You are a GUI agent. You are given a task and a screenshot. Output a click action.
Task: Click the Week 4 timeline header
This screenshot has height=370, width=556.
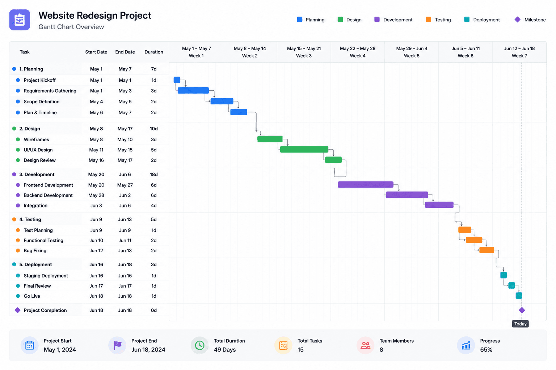[358, 52]
